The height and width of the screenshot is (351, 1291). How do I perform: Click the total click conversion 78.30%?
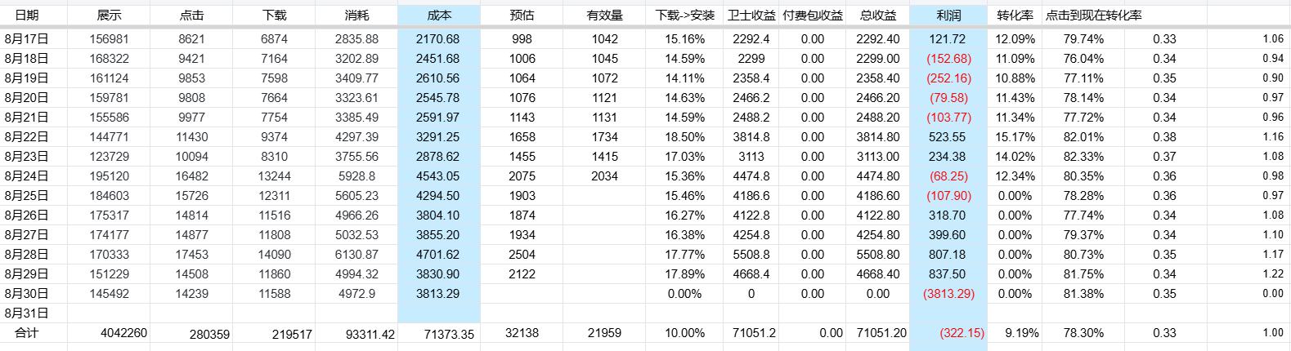[1083, 332]
